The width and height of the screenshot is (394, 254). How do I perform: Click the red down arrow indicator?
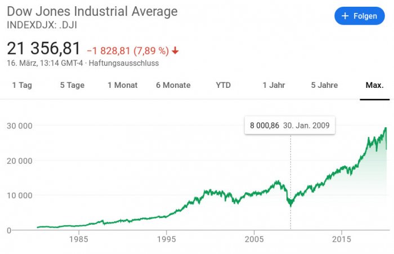tap(175, 51)
